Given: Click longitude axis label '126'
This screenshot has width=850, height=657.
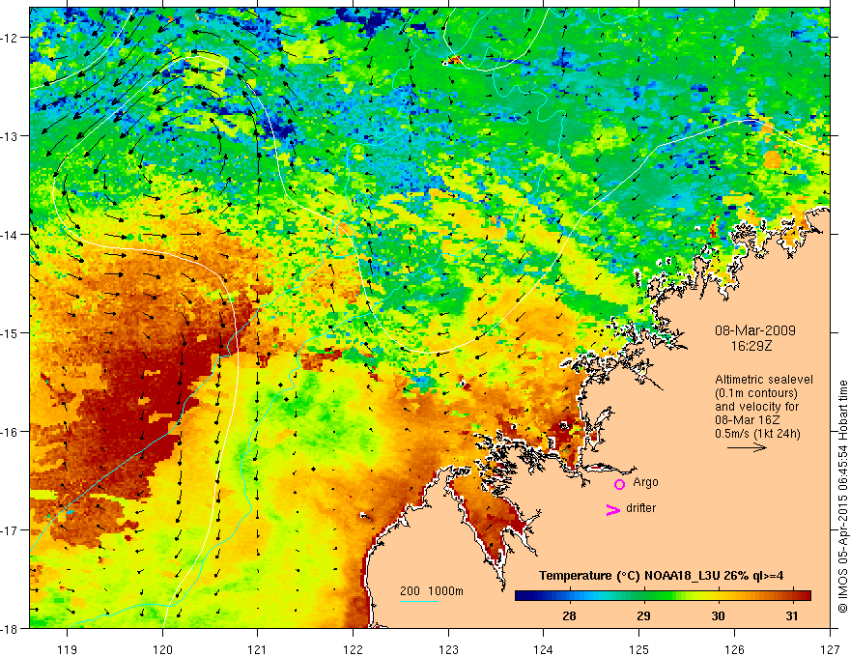Looking at the screenshot, I should click(734, 649).
